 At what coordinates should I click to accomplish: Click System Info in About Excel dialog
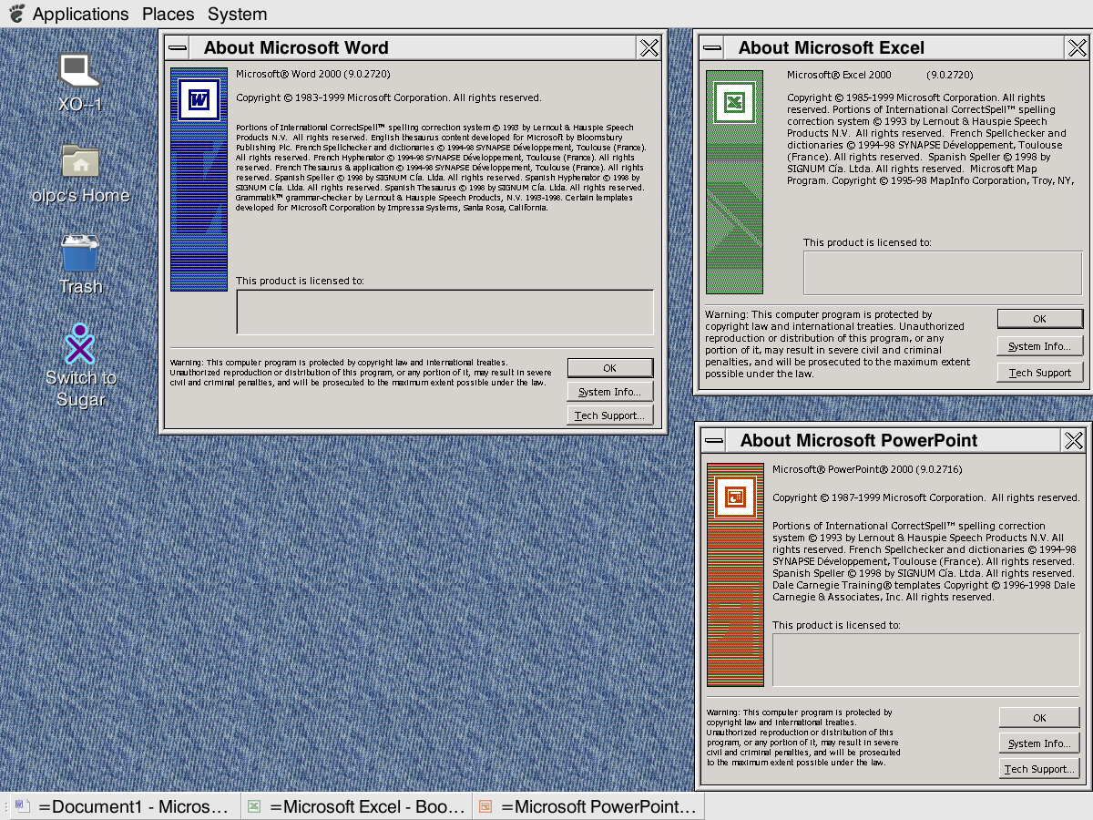pyautogui.click(x=1039, y=346)
